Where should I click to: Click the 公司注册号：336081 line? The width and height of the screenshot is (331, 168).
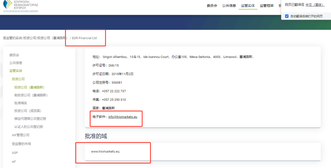tap(107, 82)
